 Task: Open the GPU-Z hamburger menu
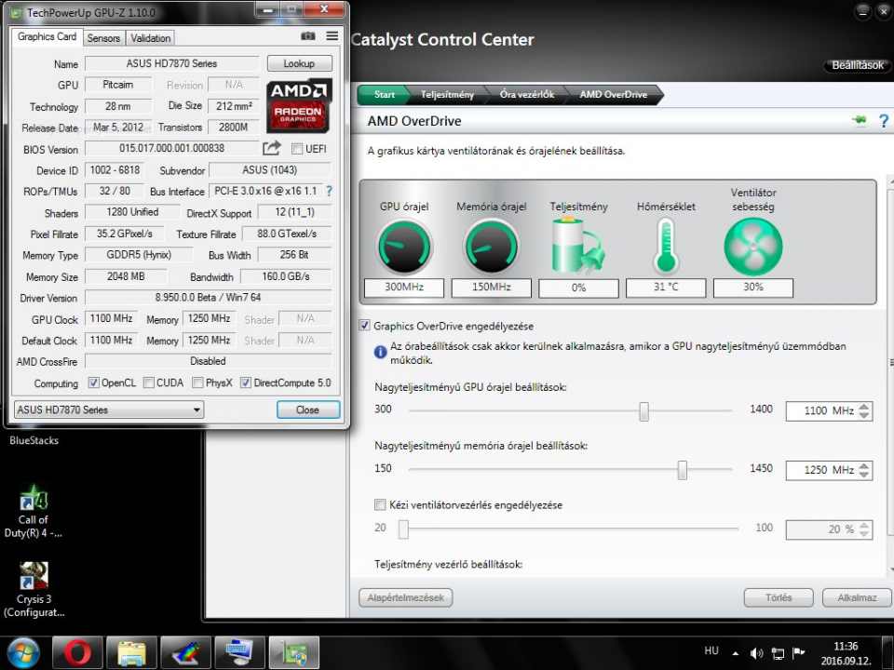coord(332,36)
